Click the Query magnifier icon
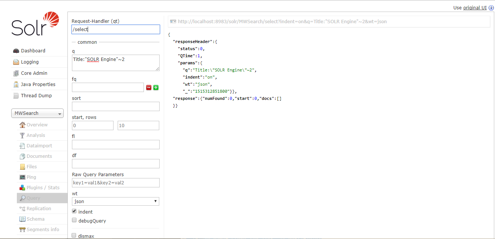Viewport: 495px width, 239px height. (22, 198)
